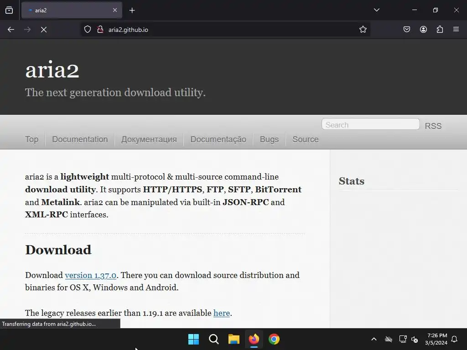Launch Google Chrome from taskbar
467x350 pixels.
click(x=274, y=339)
